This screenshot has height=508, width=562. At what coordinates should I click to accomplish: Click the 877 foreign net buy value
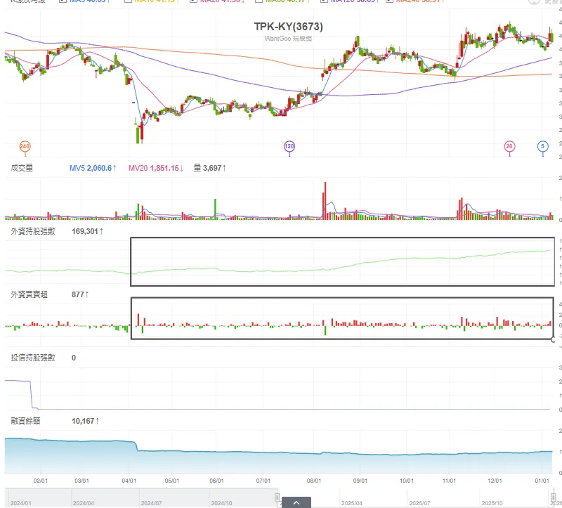click(x=80, y=294)
